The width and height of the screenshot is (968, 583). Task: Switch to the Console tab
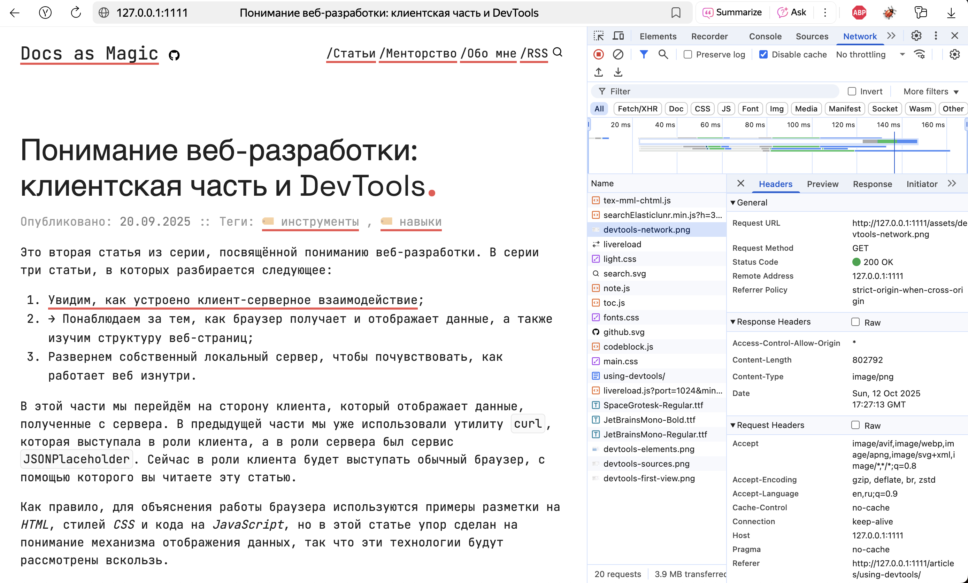(765, 36)
